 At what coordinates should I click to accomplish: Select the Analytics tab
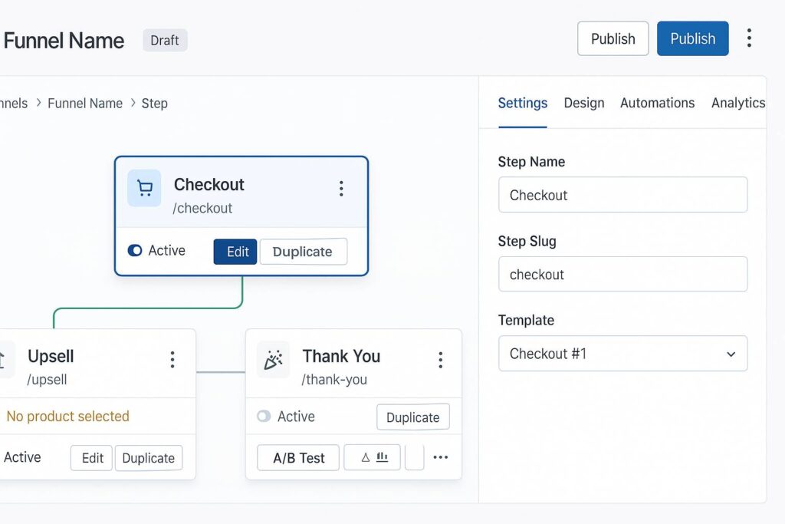[x=737, y=103]
